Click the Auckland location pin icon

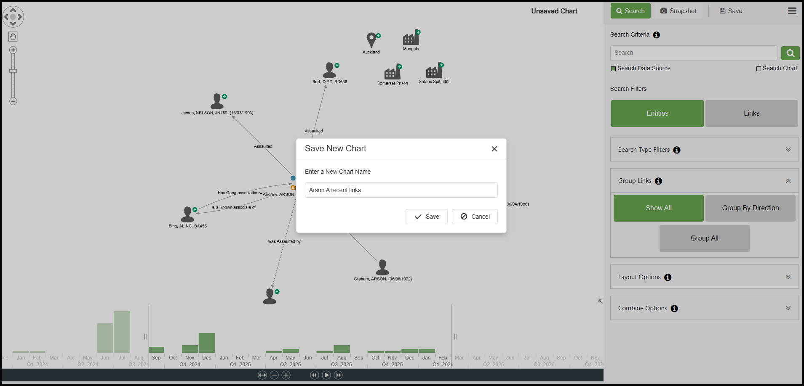pyautogui.click(x=371, y=40)
